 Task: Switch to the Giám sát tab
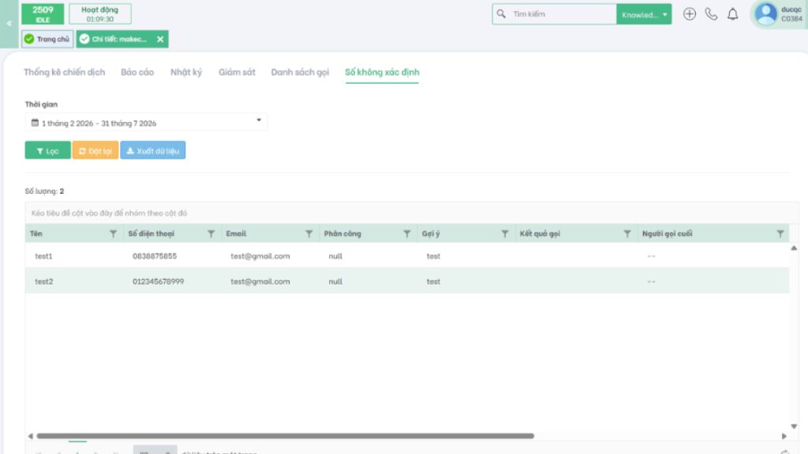click(237, 72)
